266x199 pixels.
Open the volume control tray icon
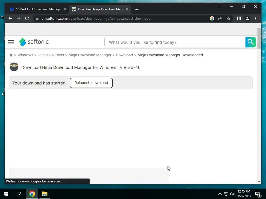(x=232, y=194)
